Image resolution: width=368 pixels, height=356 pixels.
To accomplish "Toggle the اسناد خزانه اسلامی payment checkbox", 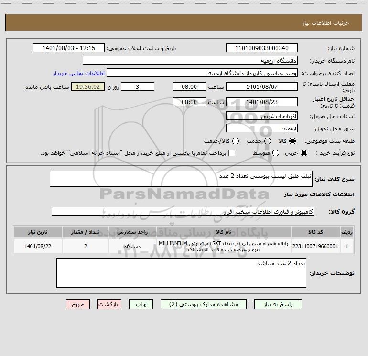I will tap(232, 153).
